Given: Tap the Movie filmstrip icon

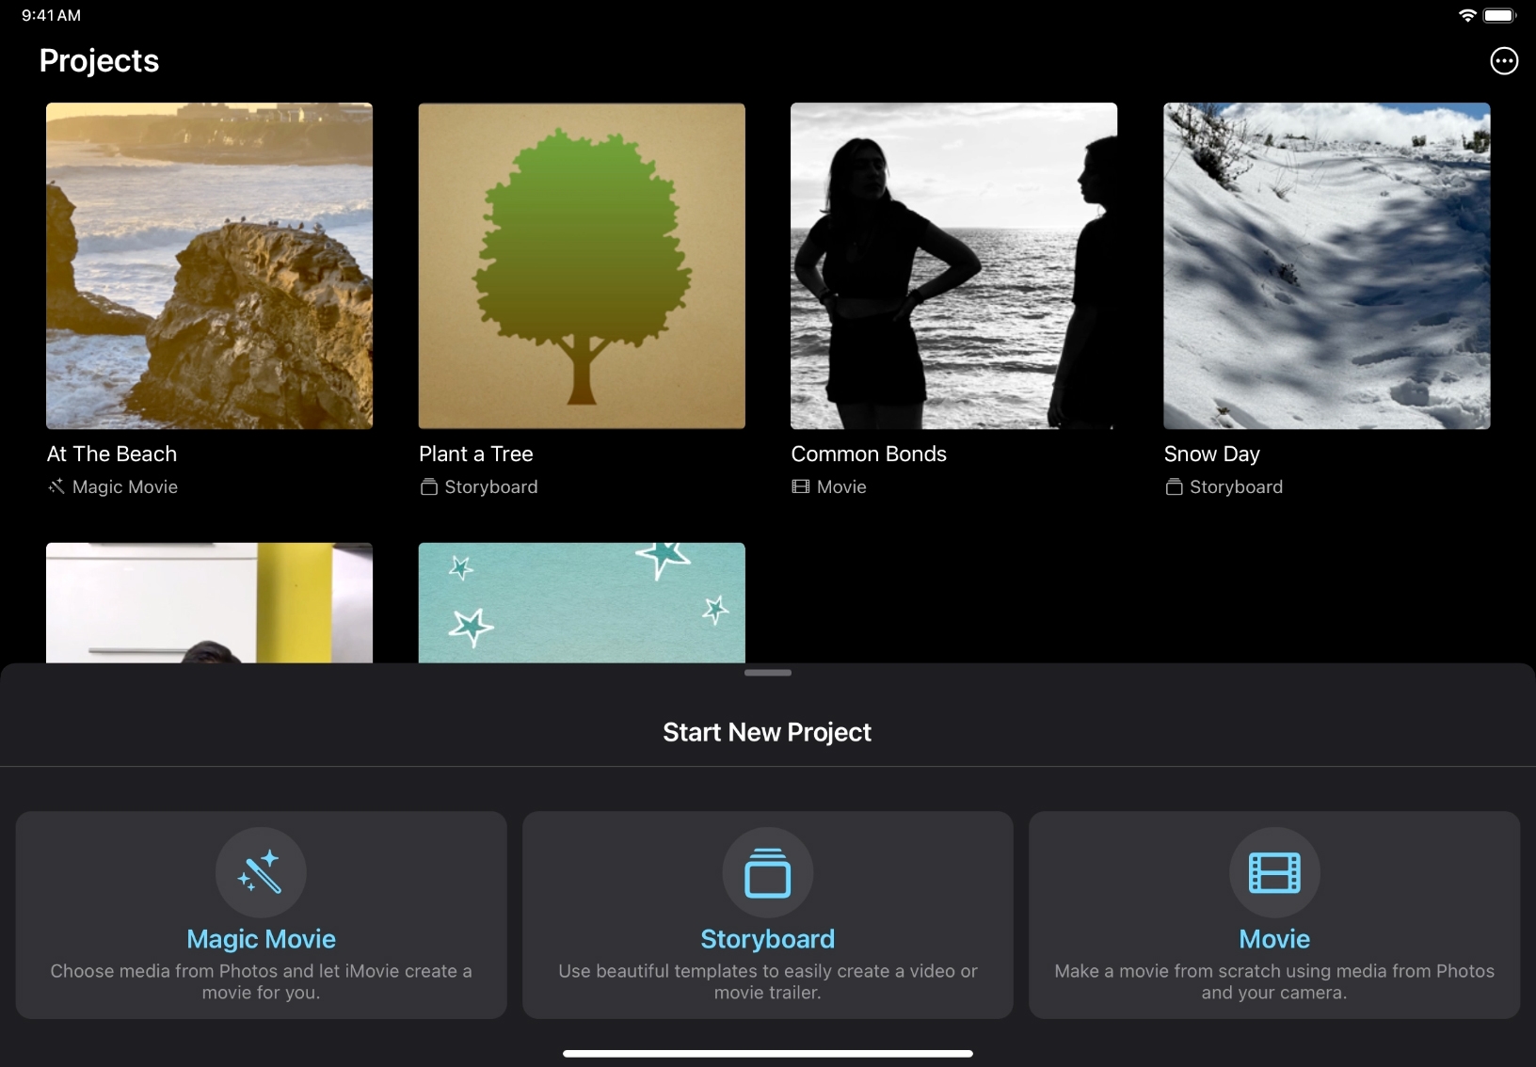Looking at the screenshot, I should click(1274, 872).
